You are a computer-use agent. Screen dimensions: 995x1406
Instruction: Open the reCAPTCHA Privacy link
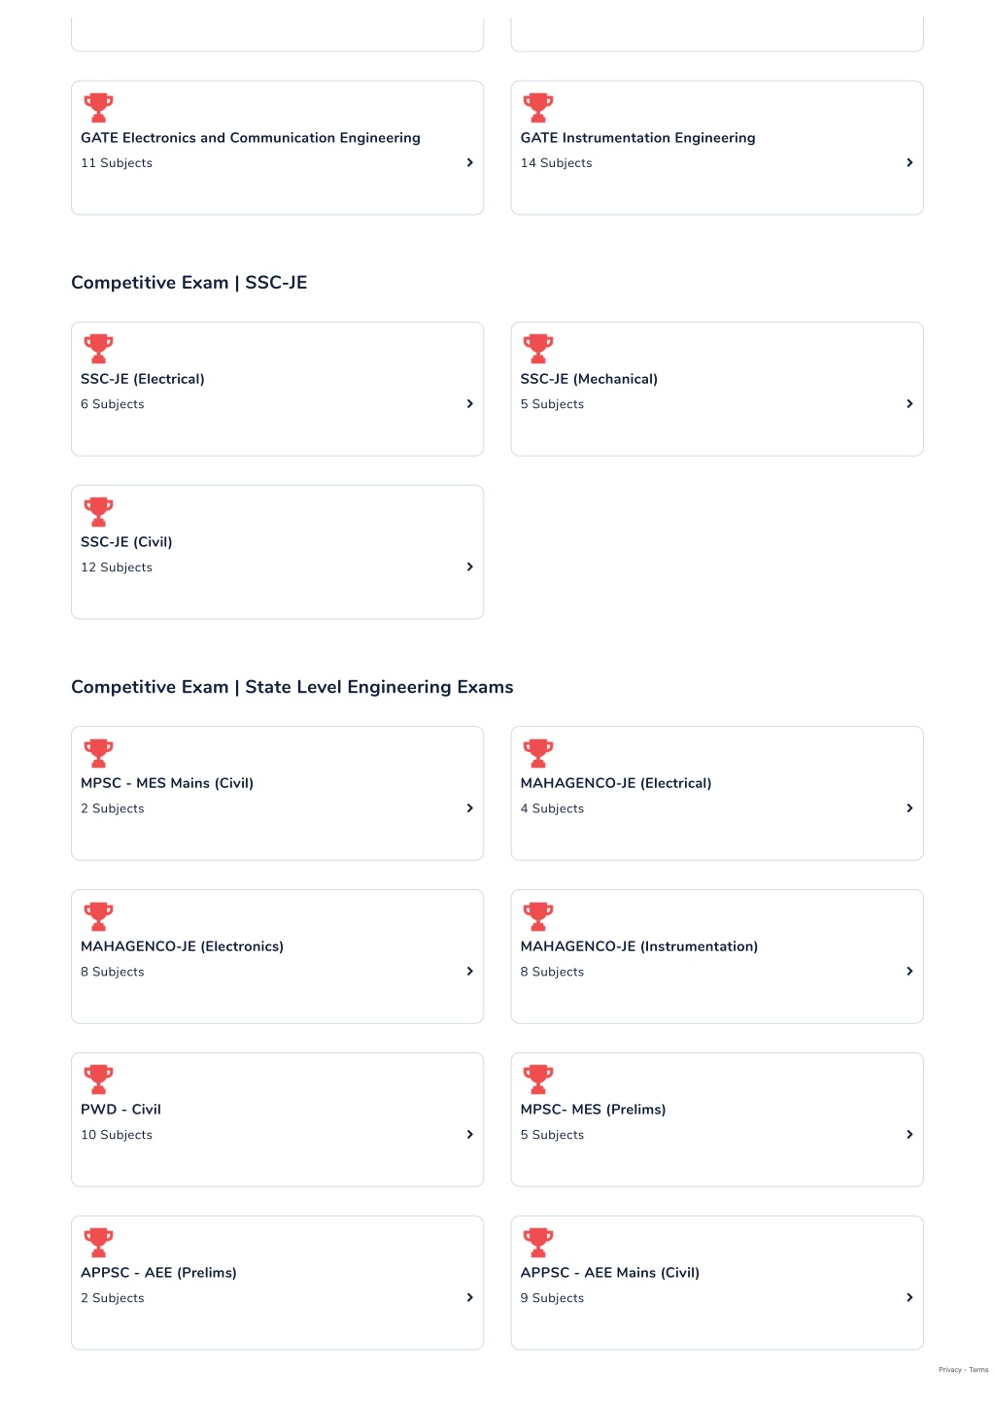point(949,1370)
